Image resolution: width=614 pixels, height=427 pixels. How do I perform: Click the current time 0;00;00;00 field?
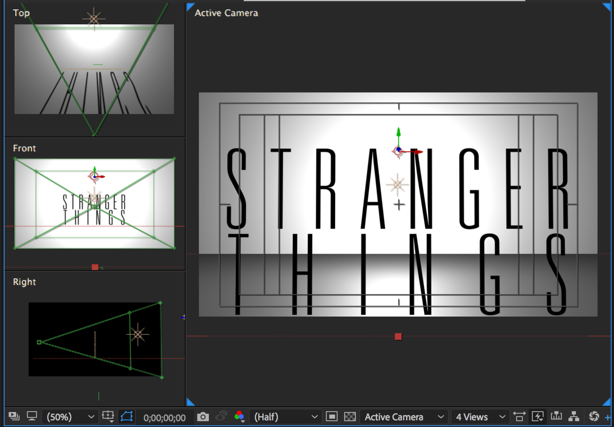(x=165, y=418)
